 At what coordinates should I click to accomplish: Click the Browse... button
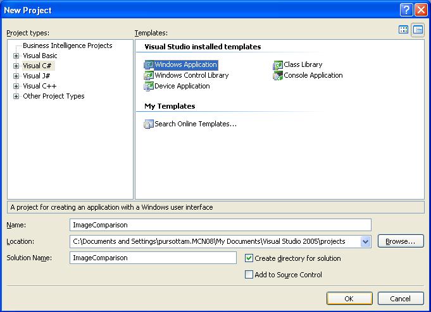[401, 241]
